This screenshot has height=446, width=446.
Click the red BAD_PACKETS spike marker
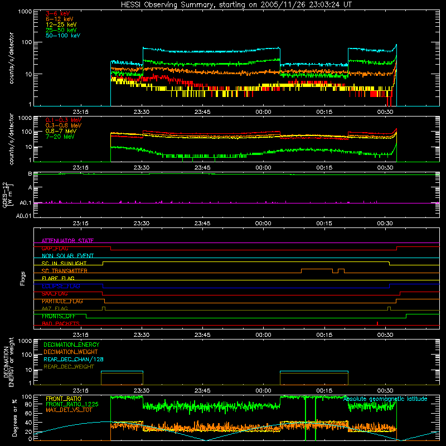(x=377, y=323)
